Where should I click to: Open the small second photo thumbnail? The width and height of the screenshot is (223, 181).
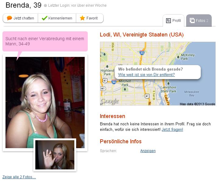coord(55,155)
